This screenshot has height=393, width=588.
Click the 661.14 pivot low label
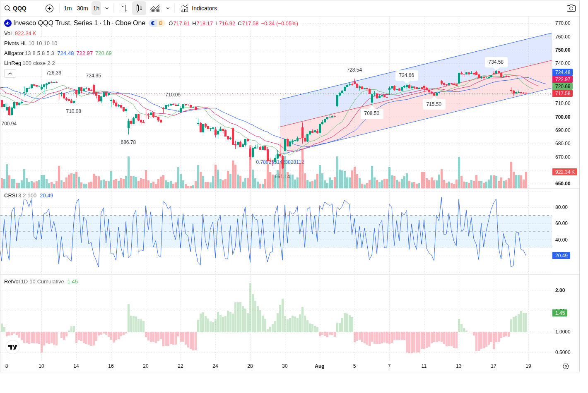pos(282,177)
